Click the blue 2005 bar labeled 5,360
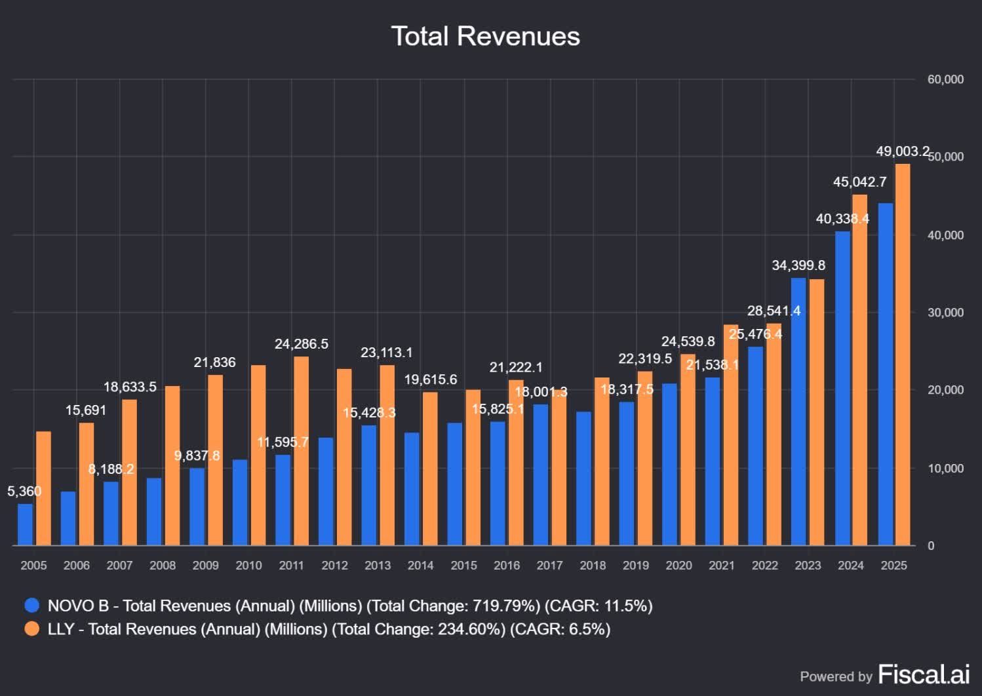 (x=25, y=524)
